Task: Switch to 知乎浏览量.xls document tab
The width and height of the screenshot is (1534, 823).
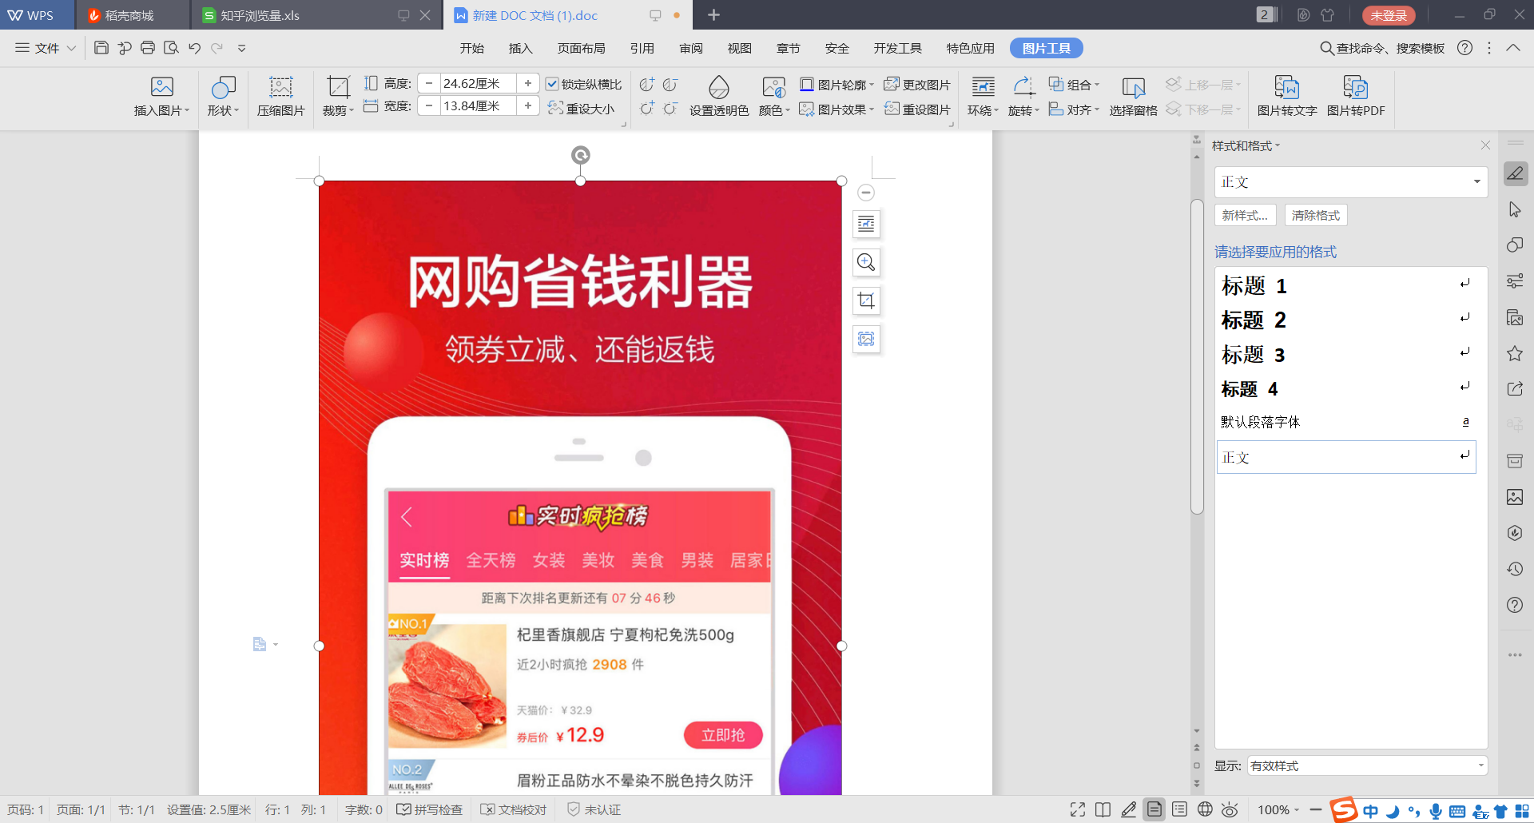Action: point(316,15)
